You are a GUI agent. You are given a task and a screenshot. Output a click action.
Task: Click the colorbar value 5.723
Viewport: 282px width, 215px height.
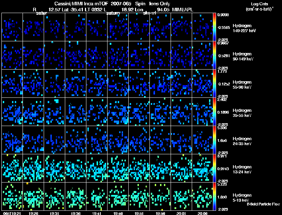[222, 184]
